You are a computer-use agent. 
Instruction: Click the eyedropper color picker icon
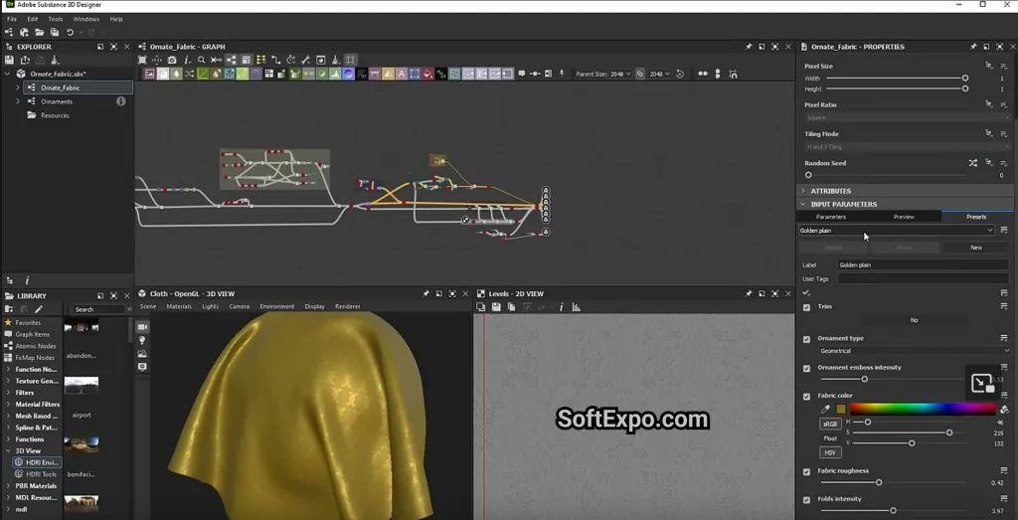point(825,410)
